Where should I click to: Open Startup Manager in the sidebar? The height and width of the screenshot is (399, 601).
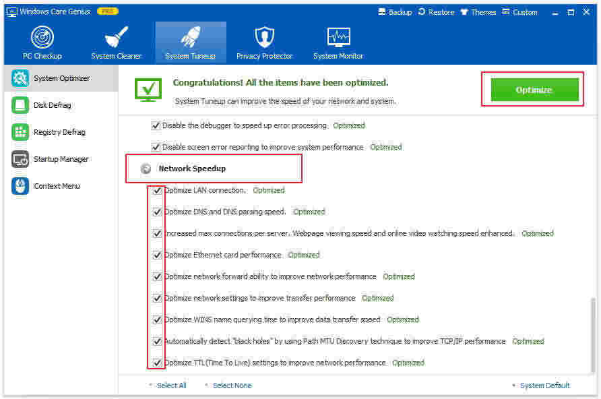(61, 159)
